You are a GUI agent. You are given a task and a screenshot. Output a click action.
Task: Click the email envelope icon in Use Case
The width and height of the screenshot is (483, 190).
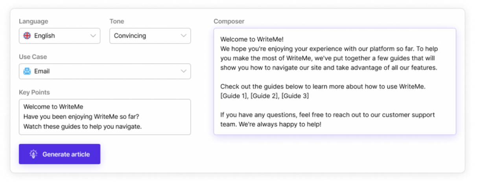(27, 71)
